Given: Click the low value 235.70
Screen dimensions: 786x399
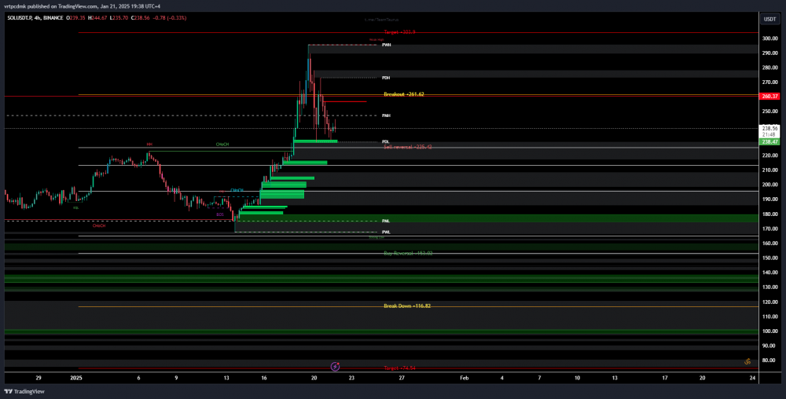Looking at the screenshot, I should (x=121, y=18).
